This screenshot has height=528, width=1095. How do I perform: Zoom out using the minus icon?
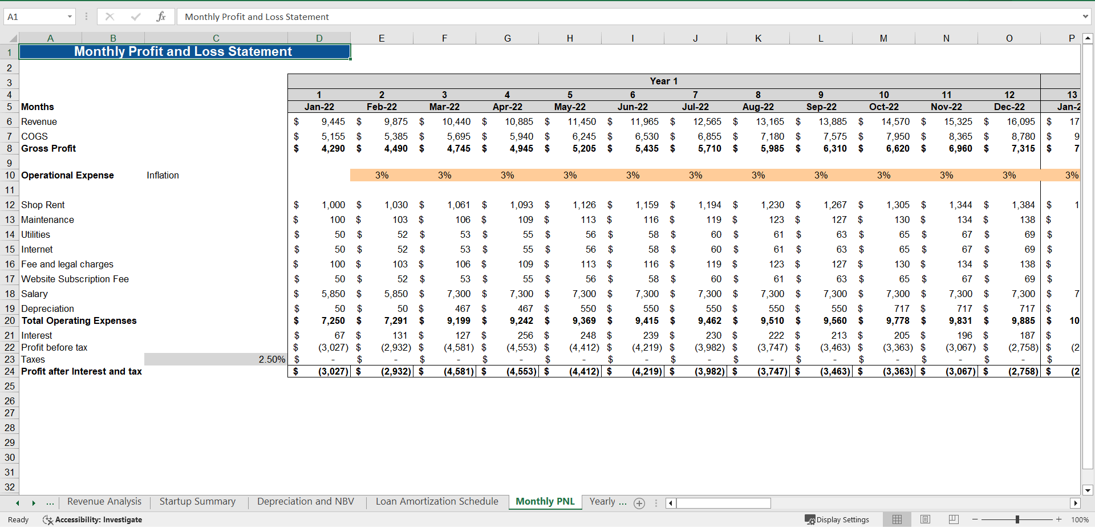[x=975, y=519]
